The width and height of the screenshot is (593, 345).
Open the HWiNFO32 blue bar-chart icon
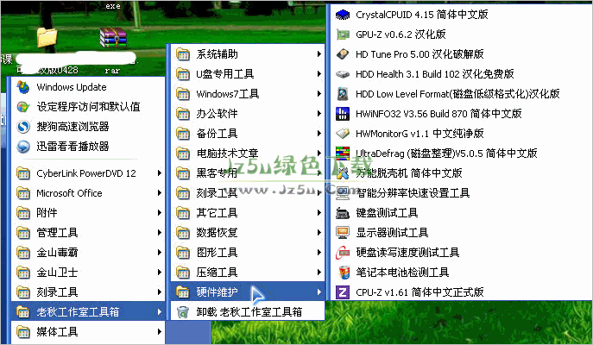[343, 114]
